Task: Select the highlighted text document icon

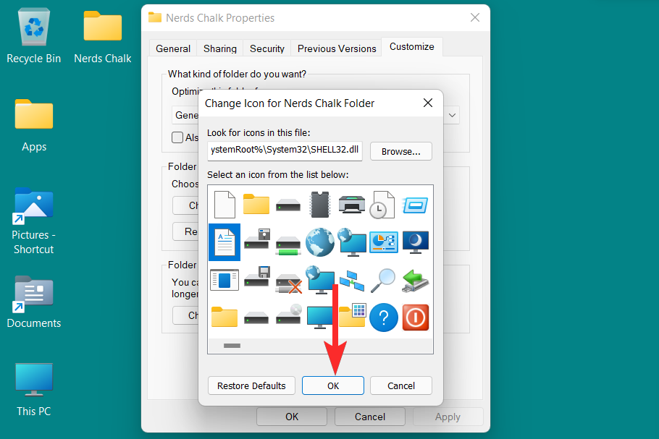Action: click(224, 242)
